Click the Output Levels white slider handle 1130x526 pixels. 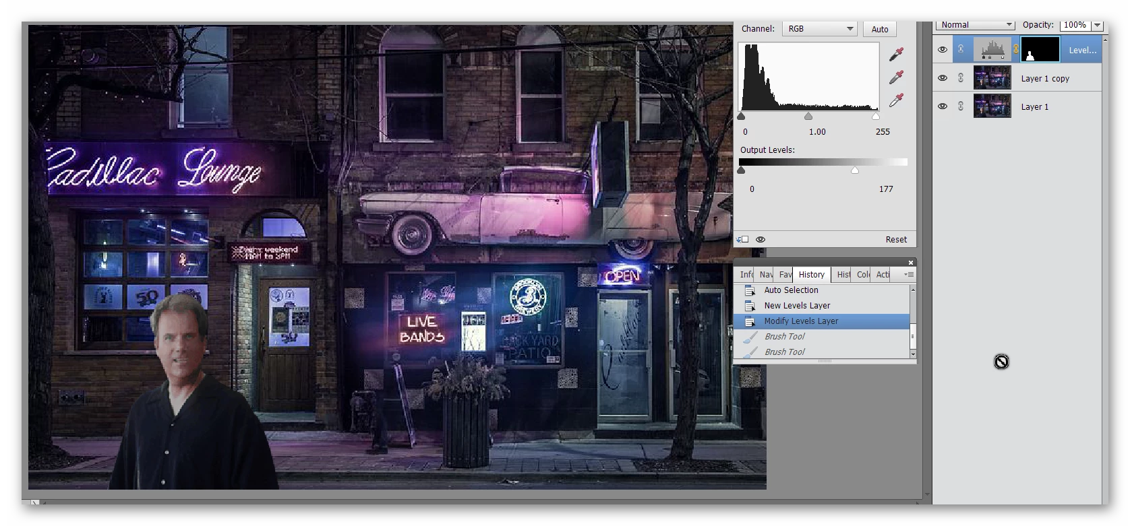pos(855,170)
